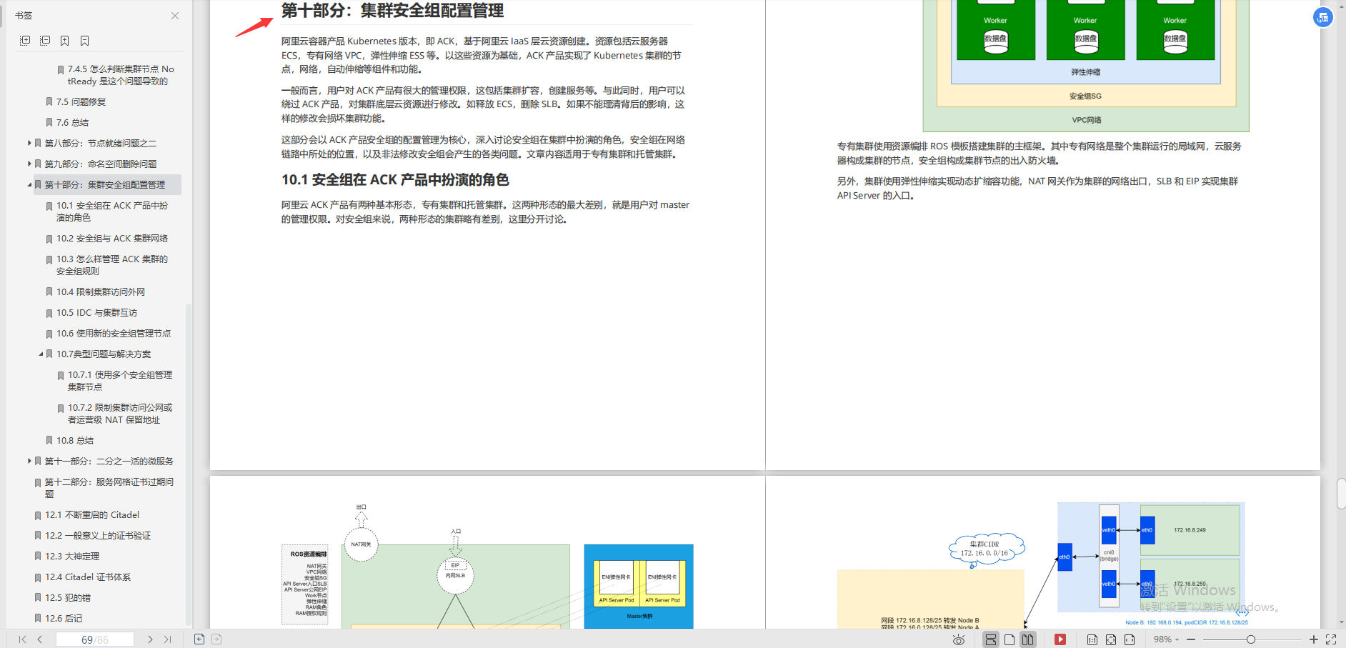This screenshot has width=1346, height=648.
Task: Click page title 第十部分：集群安全组配置管理
Action: (x=392, y=10)
